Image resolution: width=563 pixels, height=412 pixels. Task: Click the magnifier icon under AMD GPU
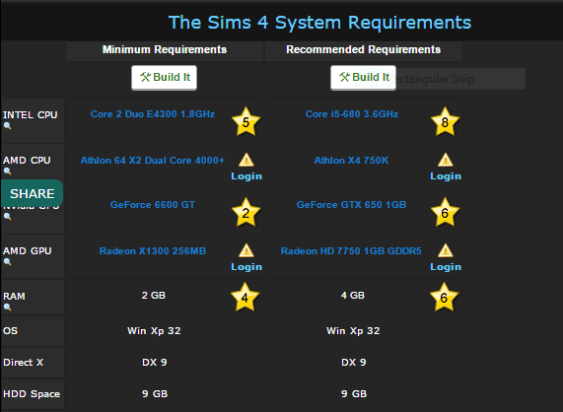coord(7,262)
